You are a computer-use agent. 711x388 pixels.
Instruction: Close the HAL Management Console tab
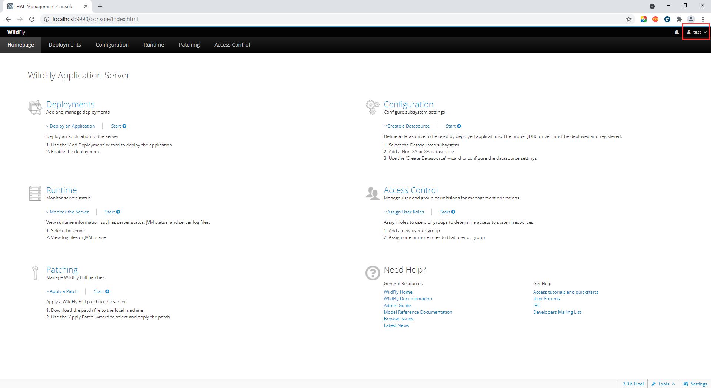point(86,6)
